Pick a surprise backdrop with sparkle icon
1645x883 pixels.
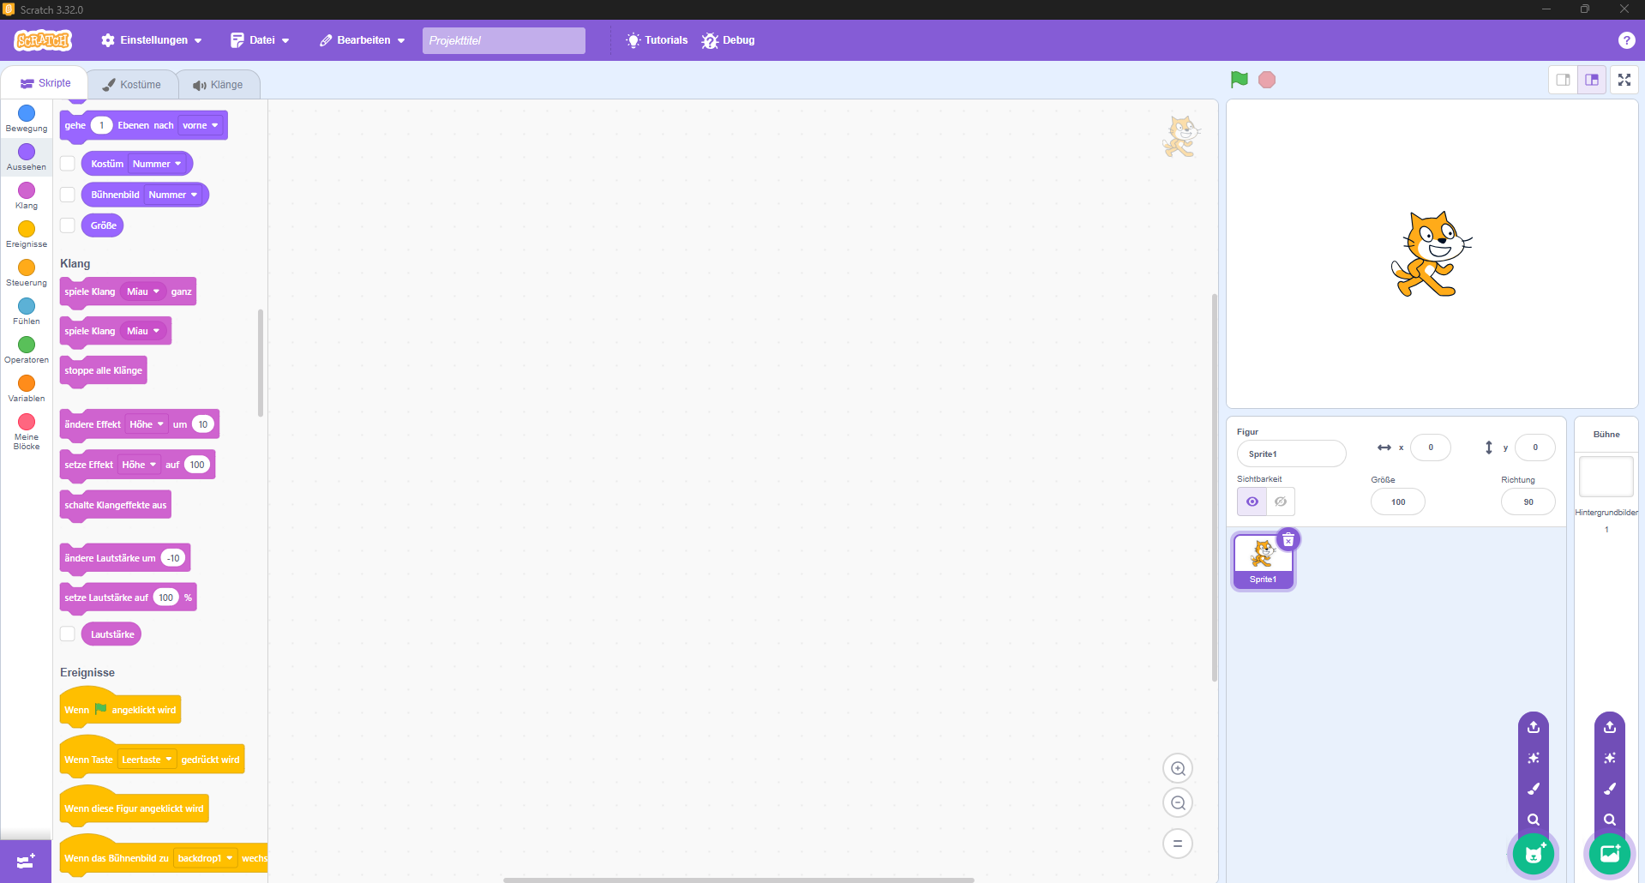pos(1610,758)
